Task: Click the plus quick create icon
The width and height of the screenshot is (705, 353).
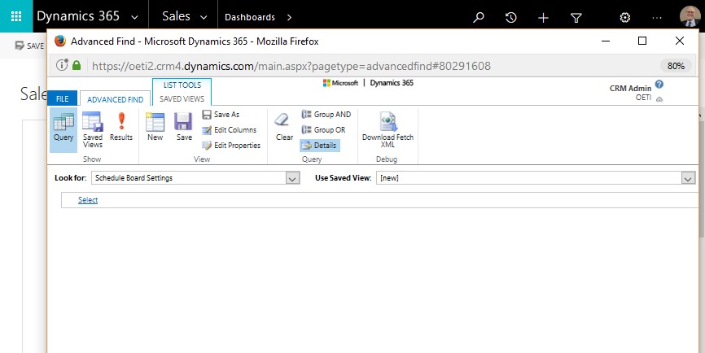Action: (543, 17)
